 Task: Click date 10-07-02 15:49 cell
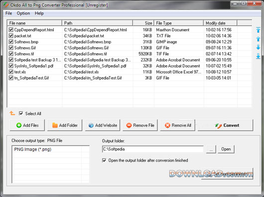pos(219,66)
